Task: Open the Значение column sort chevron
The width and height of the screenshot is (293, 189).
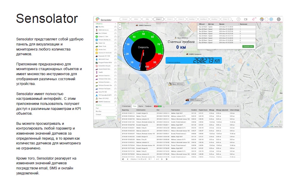Action: (x=239, y=24)
